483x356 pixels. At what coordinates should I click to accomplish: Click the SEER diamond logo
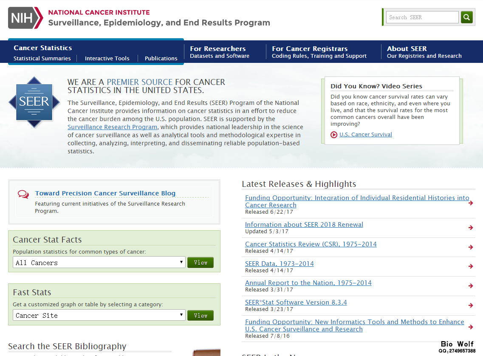coord(34,102)
